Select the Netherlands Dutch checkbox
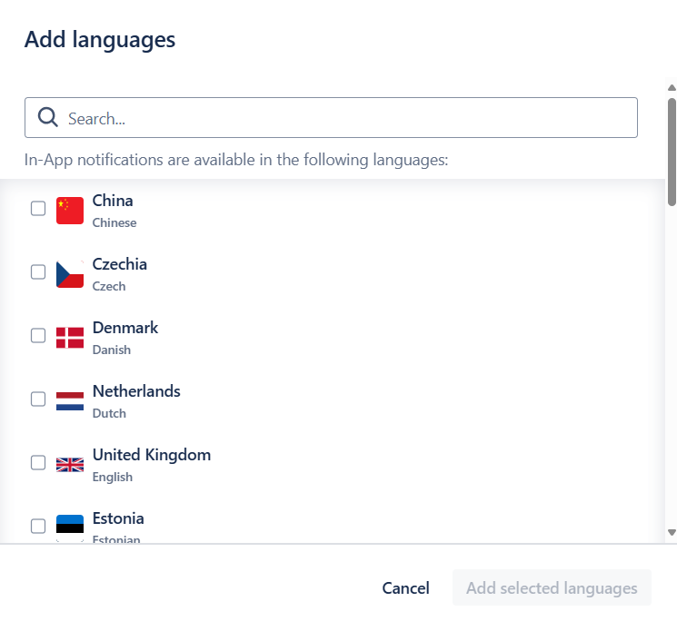This screenshot has height=631, width=677. coord(38,399)
